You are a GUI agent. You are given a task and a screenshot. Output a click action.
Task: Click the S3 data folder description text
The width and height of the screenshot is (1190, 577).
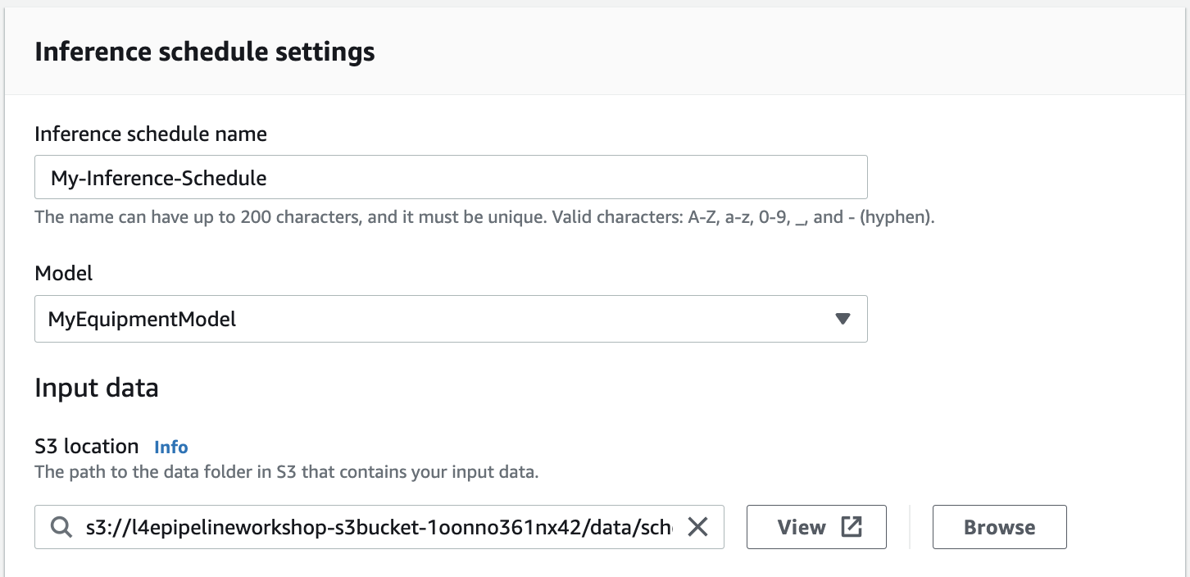[286, 472]
